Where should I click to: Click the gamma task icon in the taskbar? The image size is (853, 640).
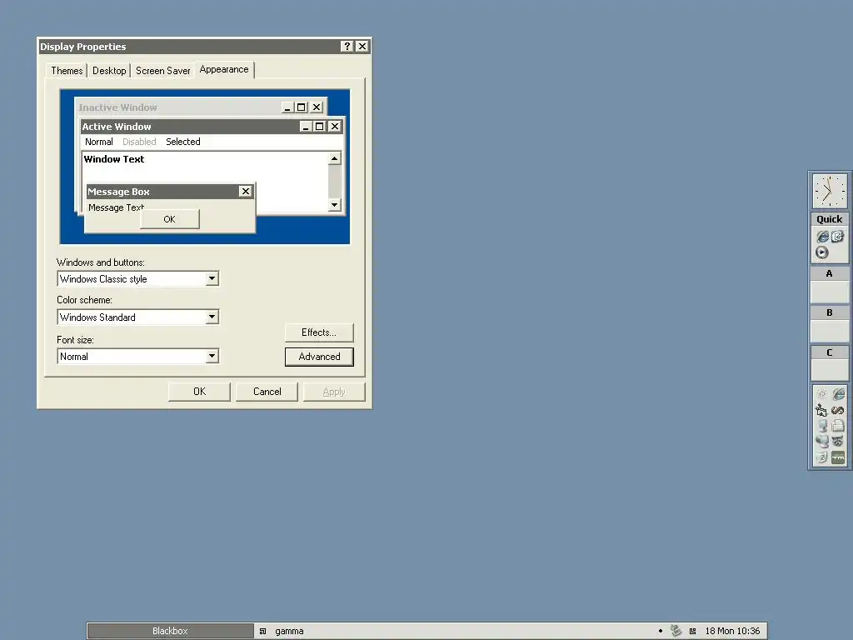tap(262, 632)
